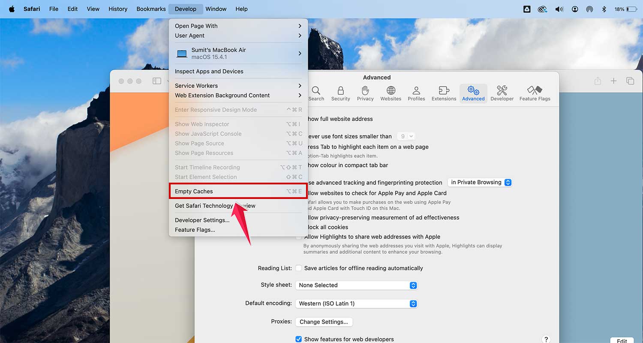Switch to the Privacy settings icon

(x=365, y=93)
